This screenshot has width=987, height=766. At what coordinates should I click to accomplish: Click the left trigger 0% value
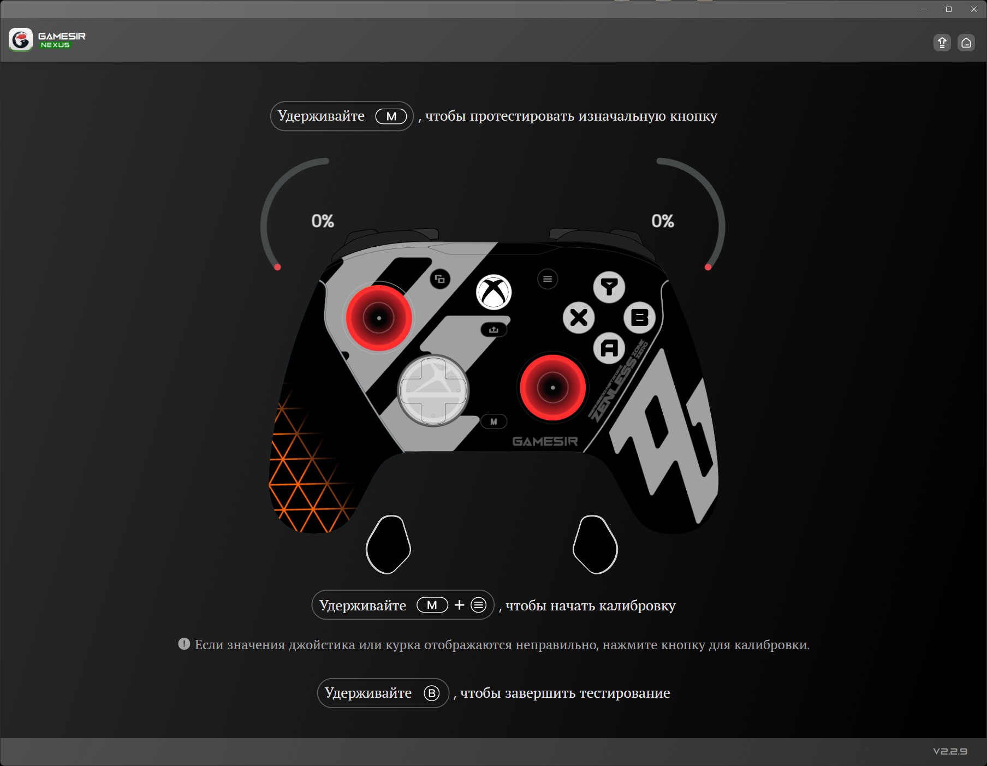[323, 221]
